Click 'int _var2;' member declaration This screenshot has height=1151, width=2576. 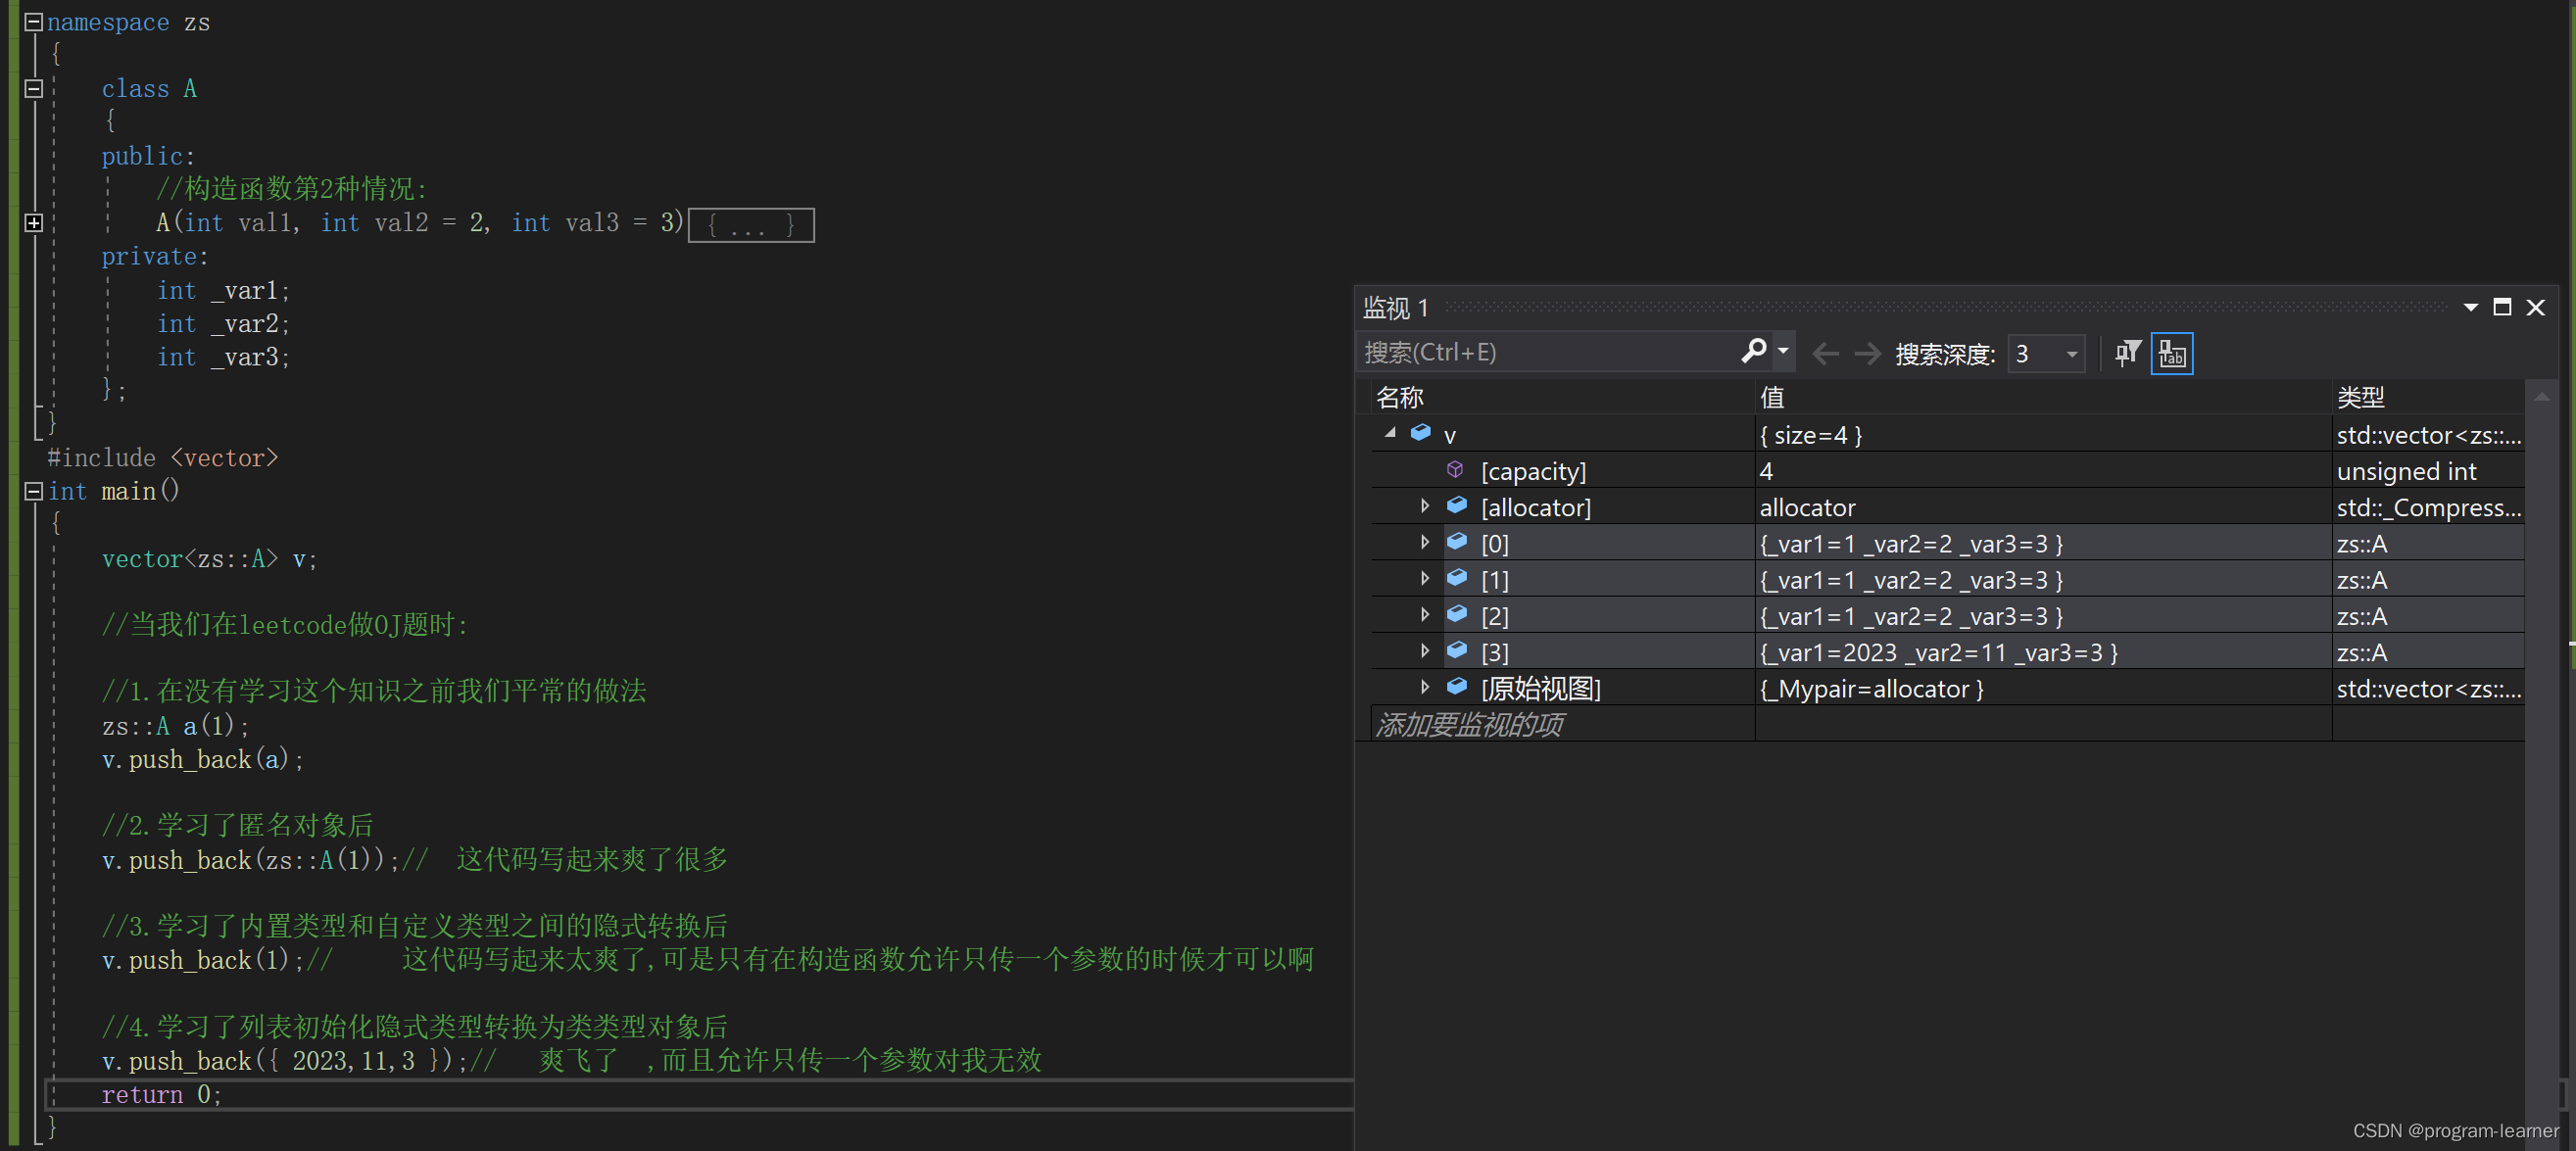point(223,324)
